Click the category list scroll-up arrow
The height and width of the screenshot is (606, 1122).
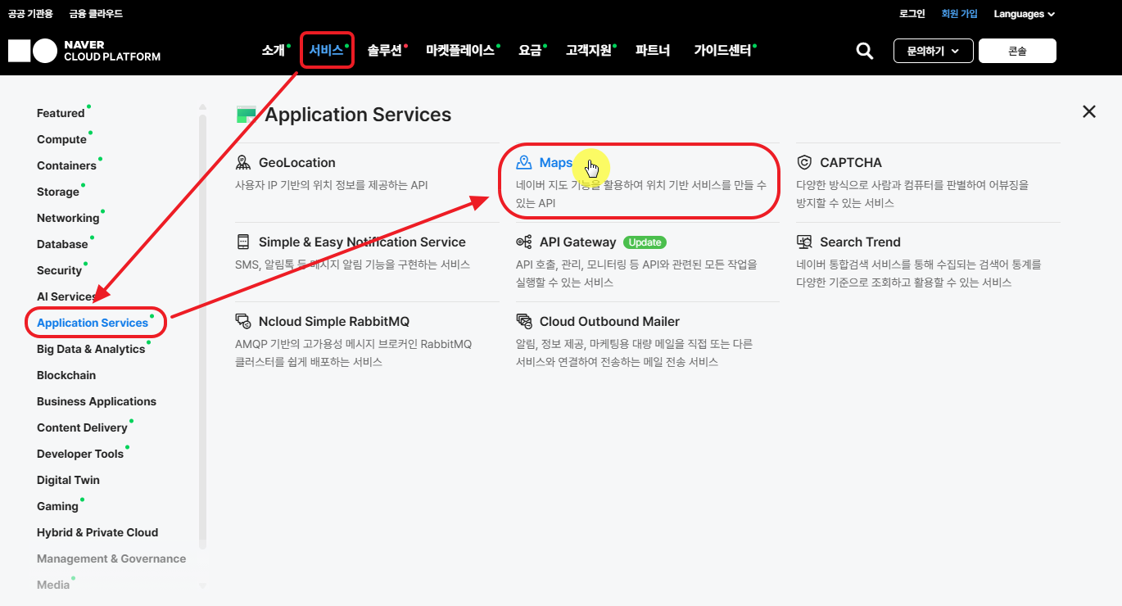click(203, 106)
